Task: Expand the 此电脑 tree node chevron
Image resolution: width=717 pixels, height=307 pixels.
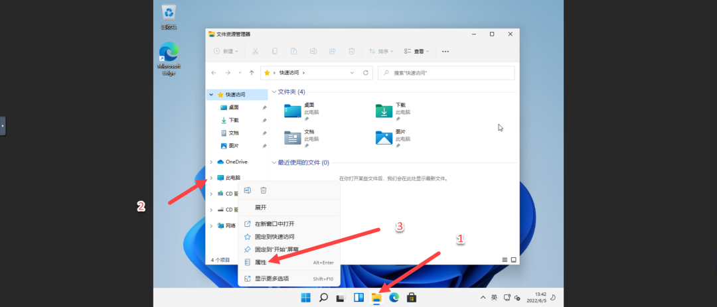Action: [211, 178]
